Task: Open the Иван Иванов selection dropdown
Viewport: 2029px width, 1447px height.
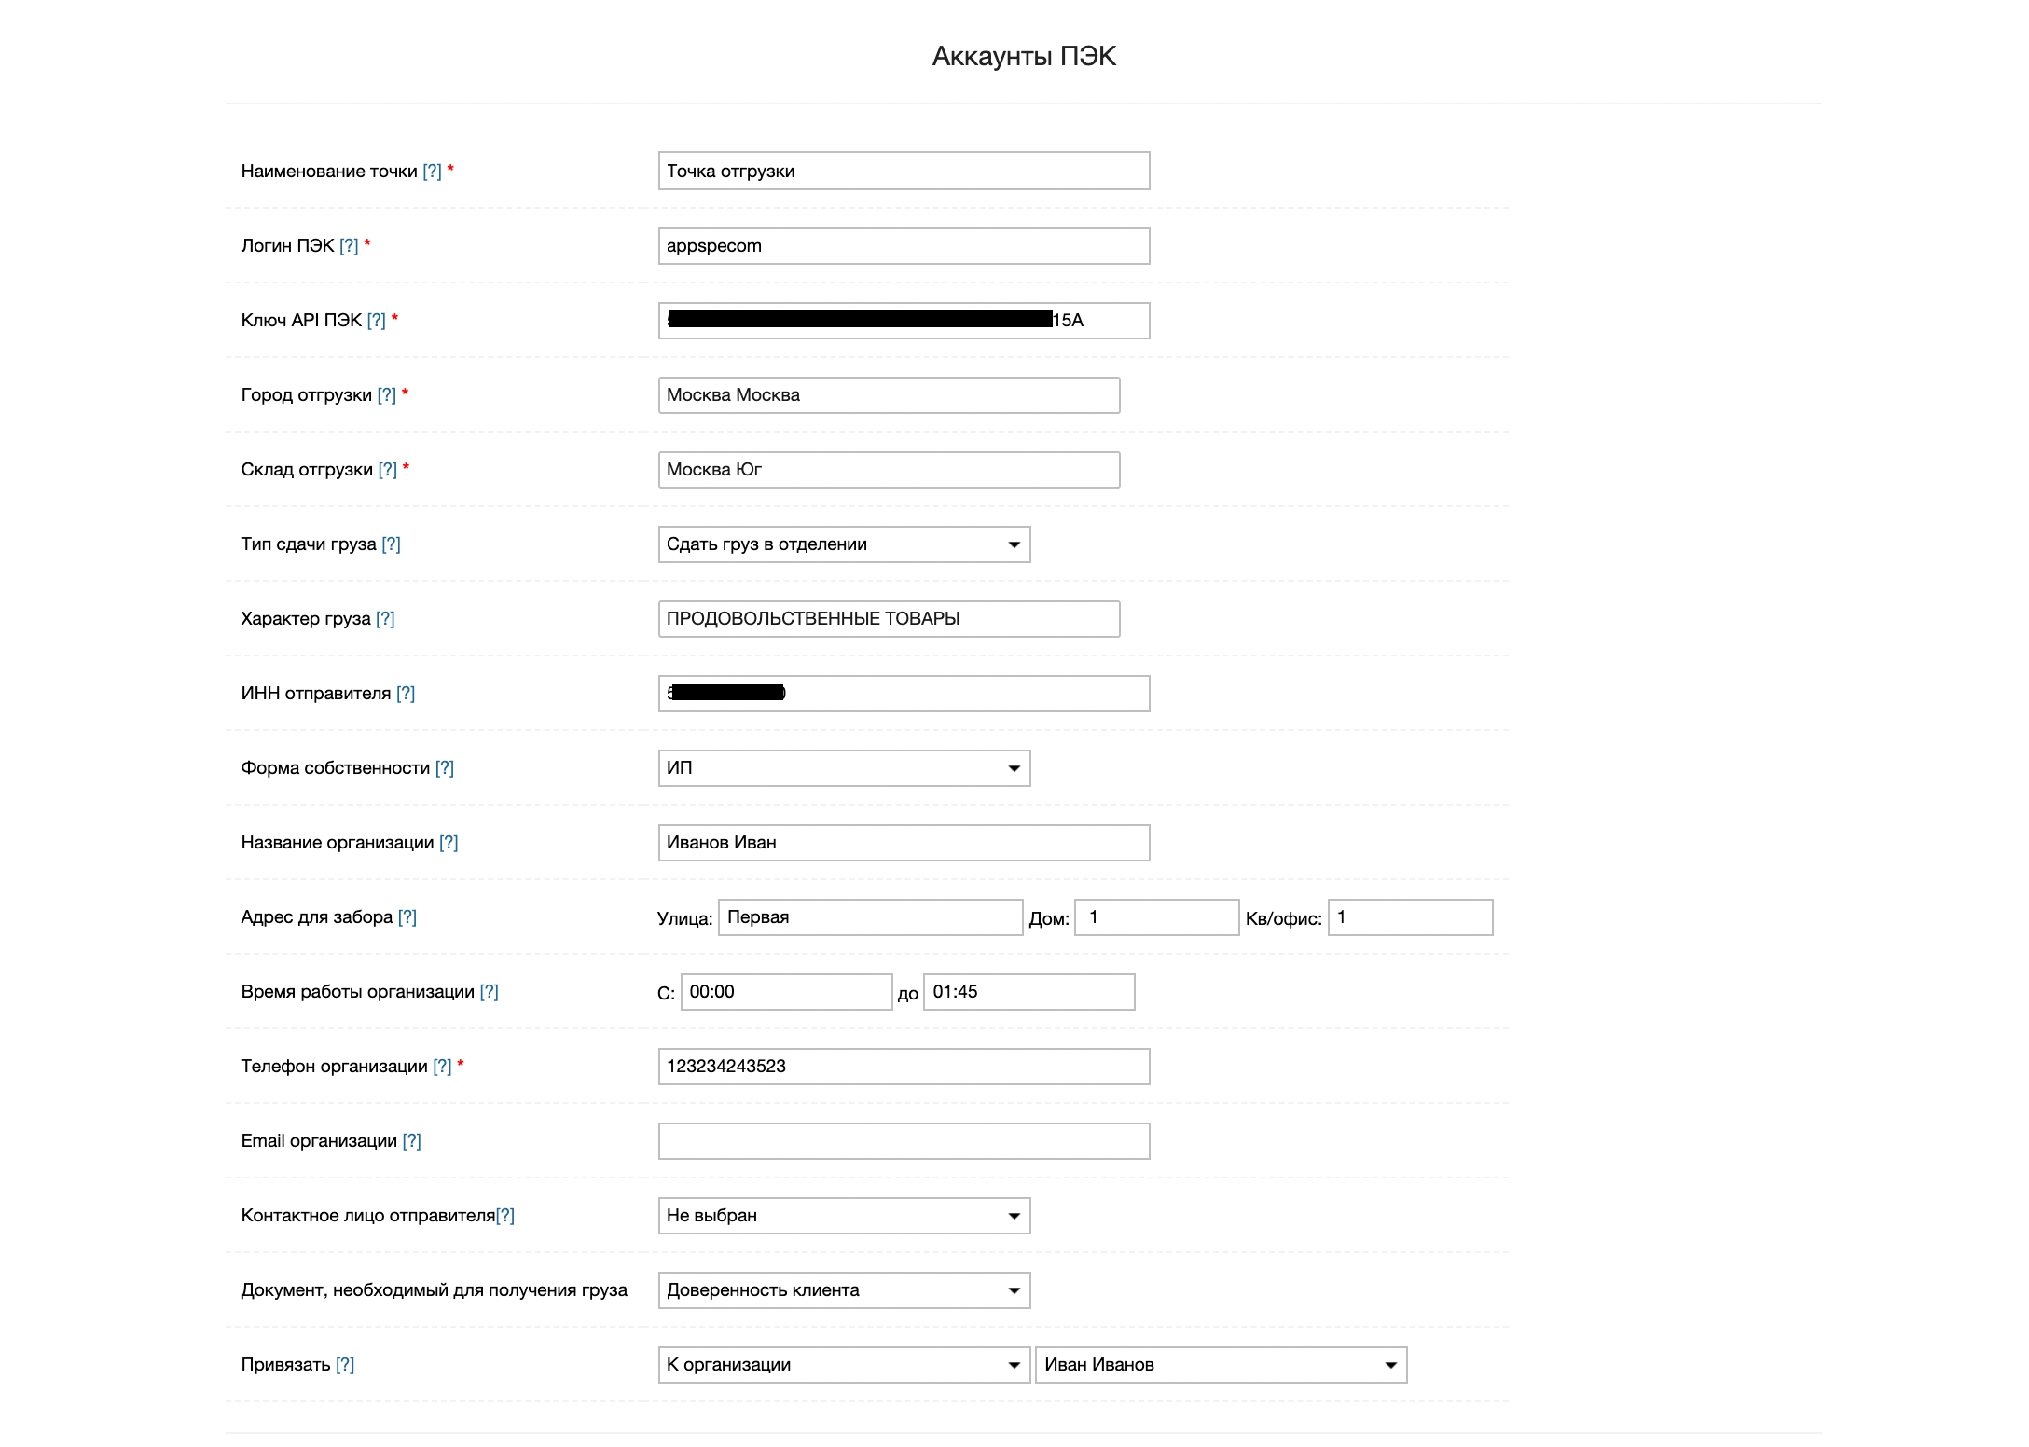Action: (1221, 1365)
